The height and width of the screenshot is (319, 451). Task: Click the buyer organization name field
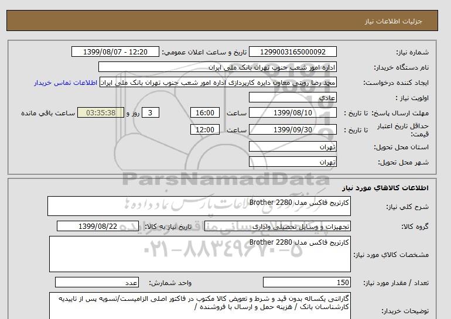tap(217, 67)
